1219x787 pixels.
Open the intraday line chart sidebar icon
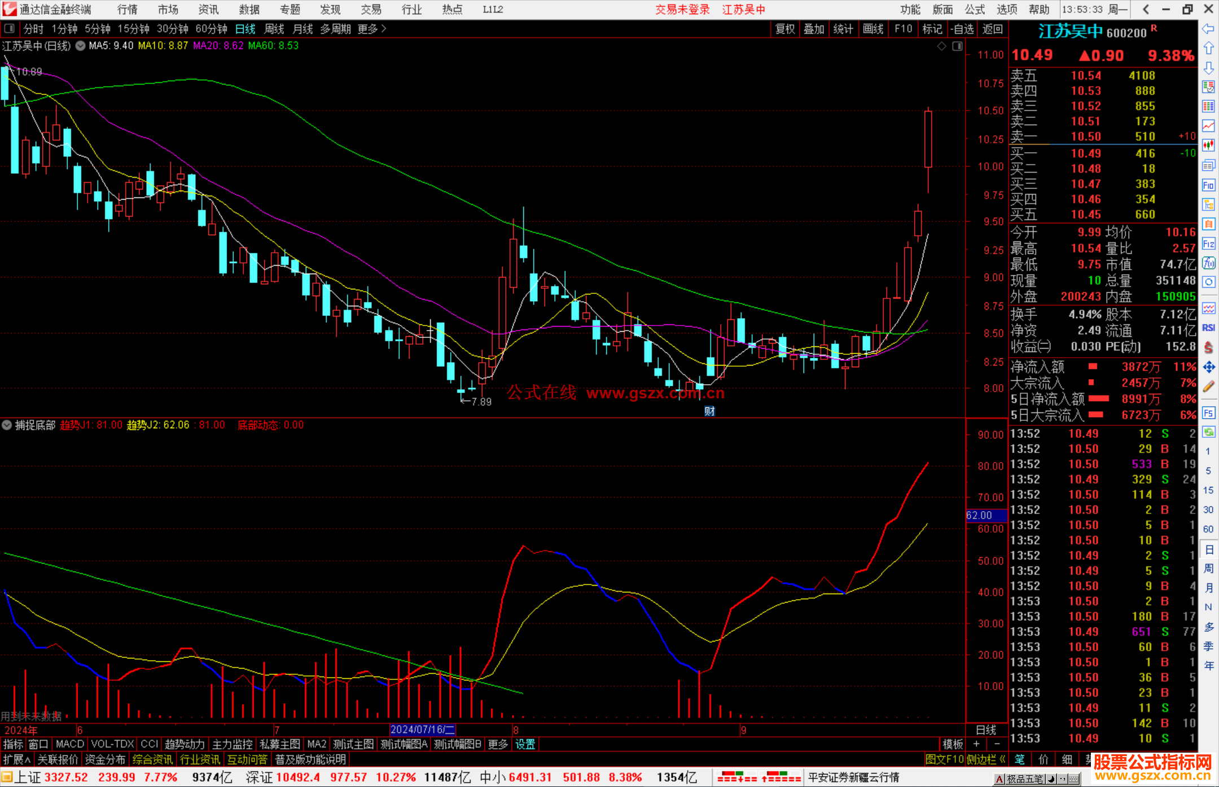(x=1208, y=126)
